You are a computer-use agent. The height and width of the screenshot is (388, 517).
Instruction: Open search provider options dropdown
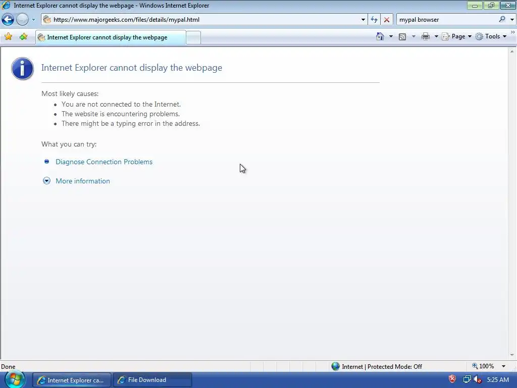click(512, 20)
